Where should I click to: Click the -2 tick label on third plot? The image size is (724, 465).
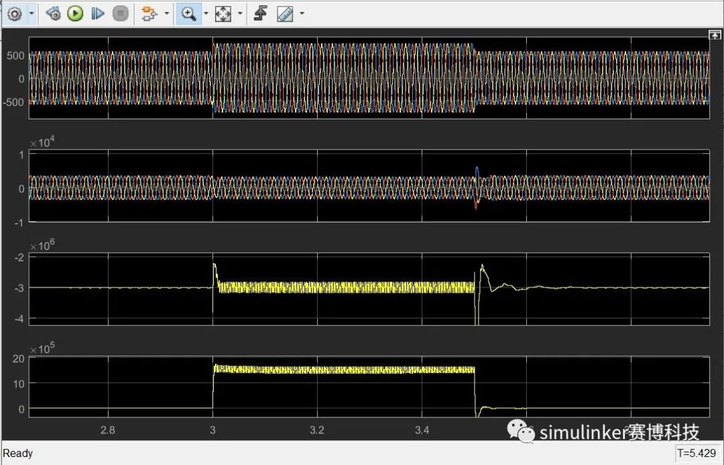coord(19,257)
